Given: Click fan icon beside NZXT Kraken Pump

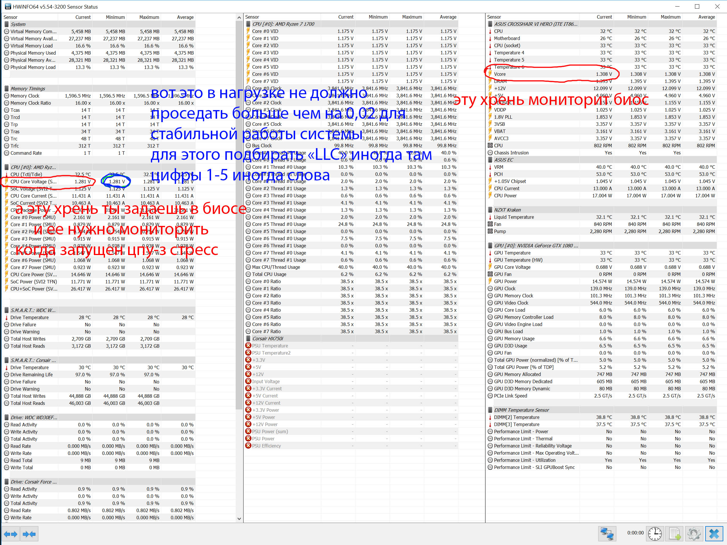Looking at the screenshot, I should pos(490,231).
